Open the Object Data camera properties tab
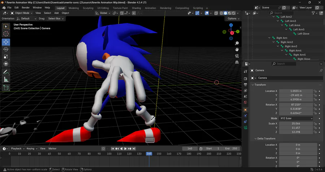Image resolution: width=325 pixels, height=172 pixels. pos(246,128)
